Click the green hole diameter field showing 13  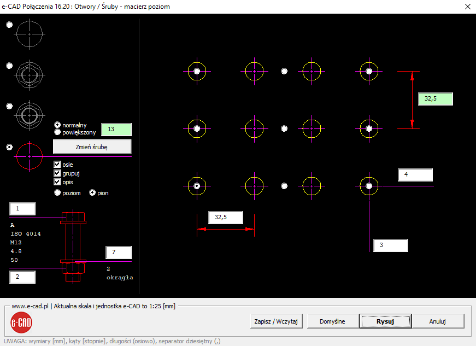[116, 130]
